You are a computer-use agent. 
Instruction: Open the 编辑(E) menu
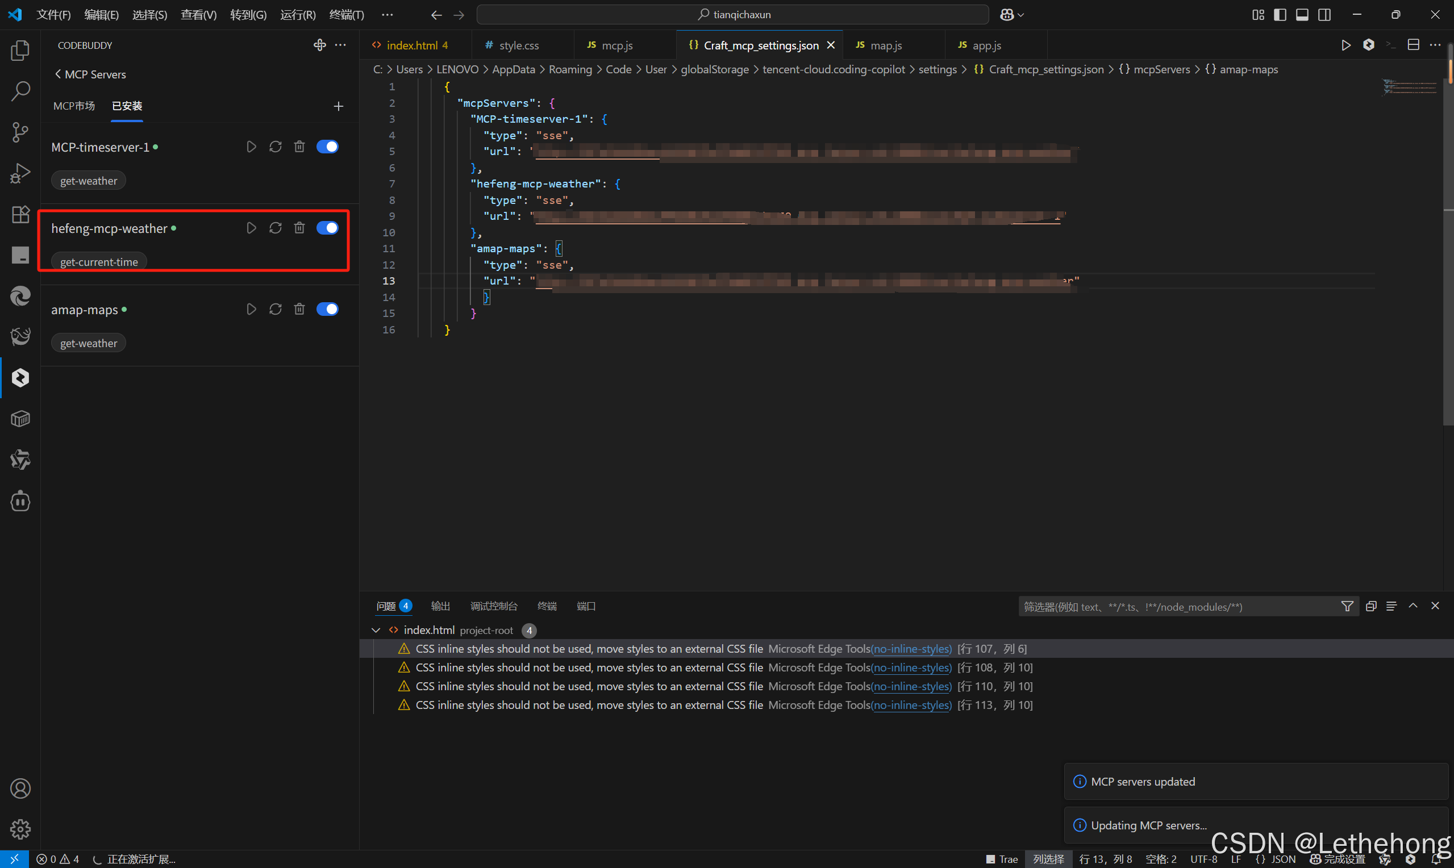pos(102,15)
